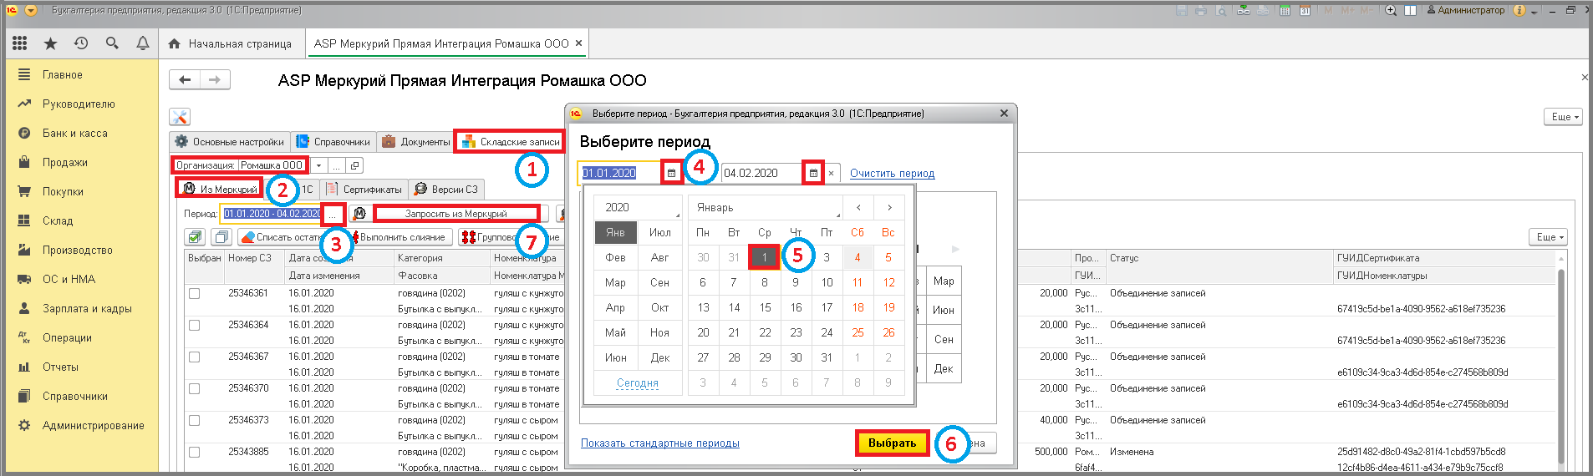Click the forward arrow navigation button
This screenshot has width=1593, height=476.
tap(215, 79)
